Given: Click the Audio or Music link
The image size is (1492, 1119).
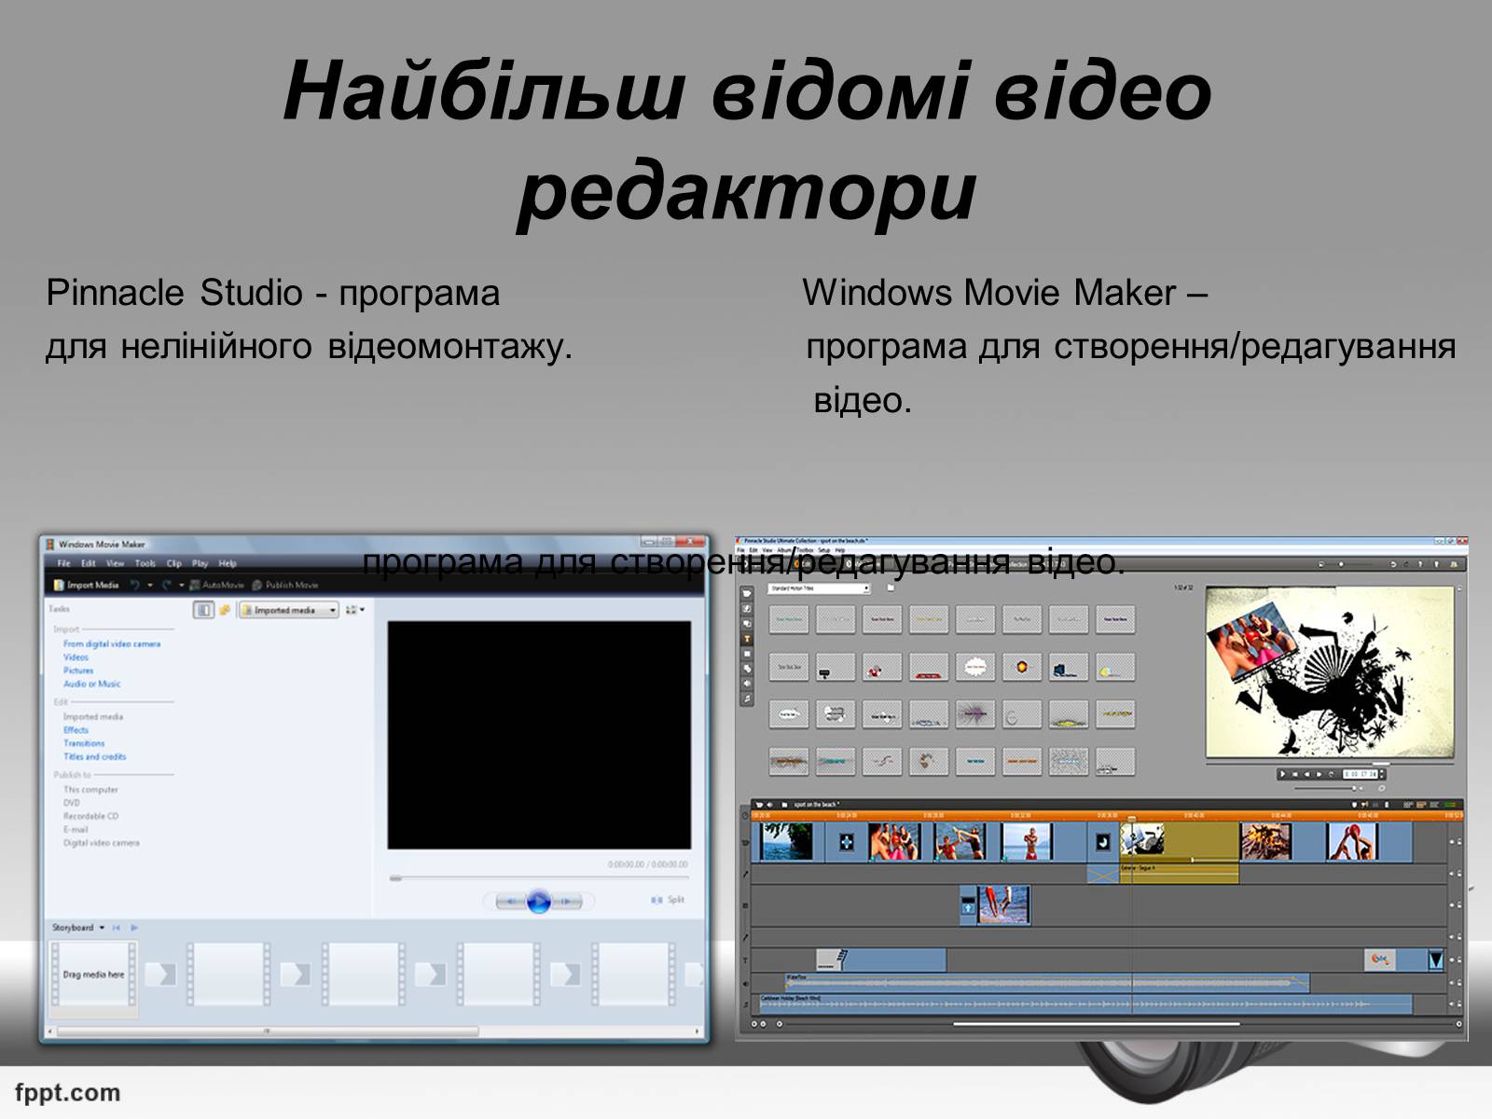Looking at the screenshot, I should tap(91, 683).
